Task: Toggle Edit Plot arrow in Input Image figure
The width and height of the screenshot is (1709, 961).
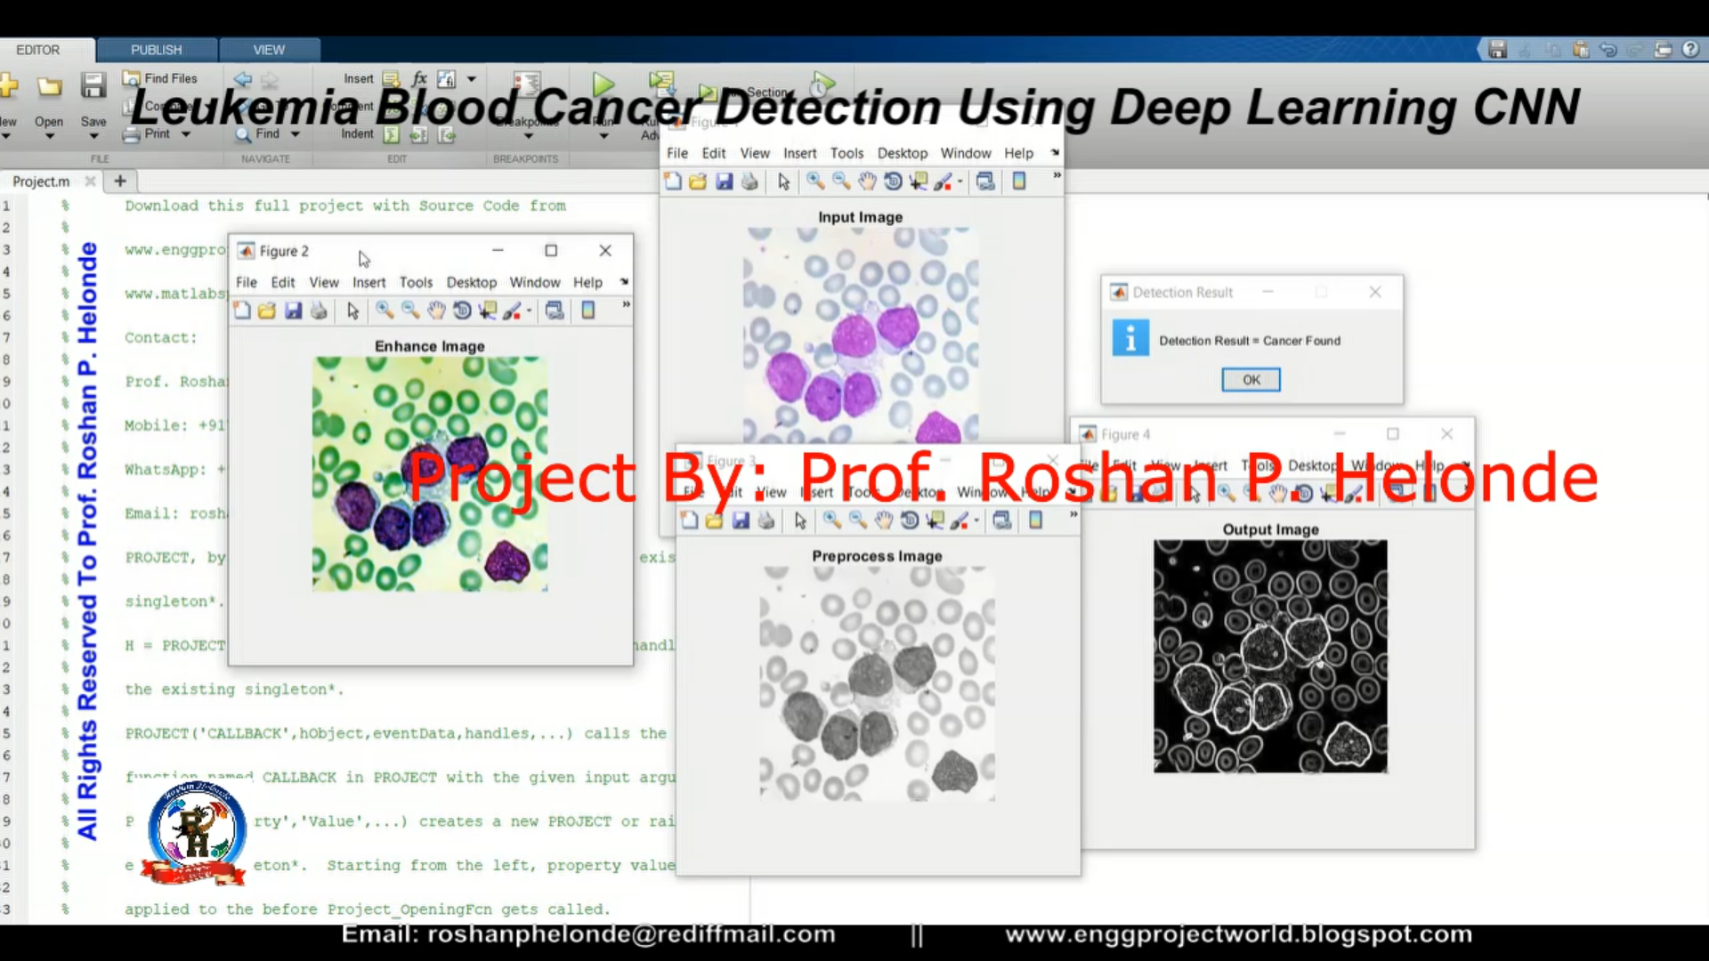Action: pos(783,182)
